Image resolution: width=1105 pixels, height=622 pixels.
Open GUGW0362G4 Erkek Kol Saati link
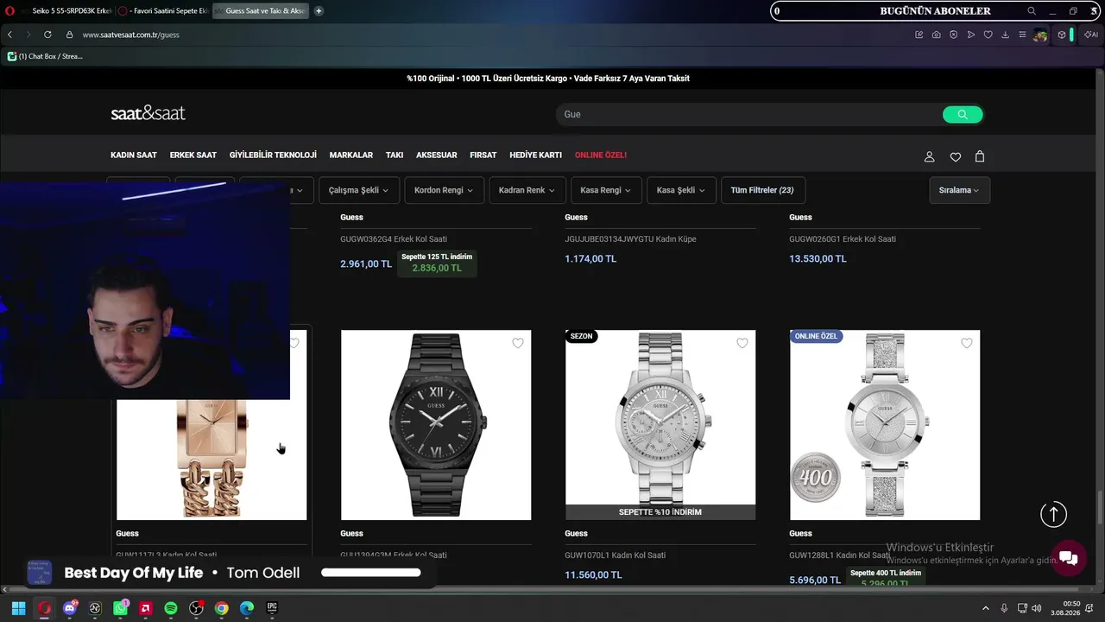pos(394,239)
